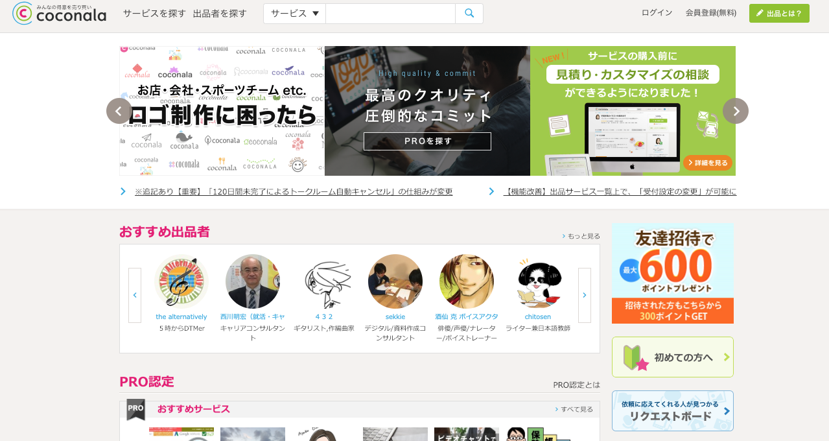This screenshot has width=829, height=441.
Task: Click the PROを探す banner button
Action: pyautogui.click(x=427, y=141)
